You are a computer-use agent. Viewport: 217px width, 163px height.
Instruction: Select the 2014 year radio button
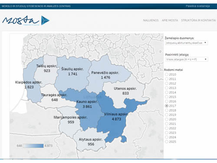(x=167, y=93)
